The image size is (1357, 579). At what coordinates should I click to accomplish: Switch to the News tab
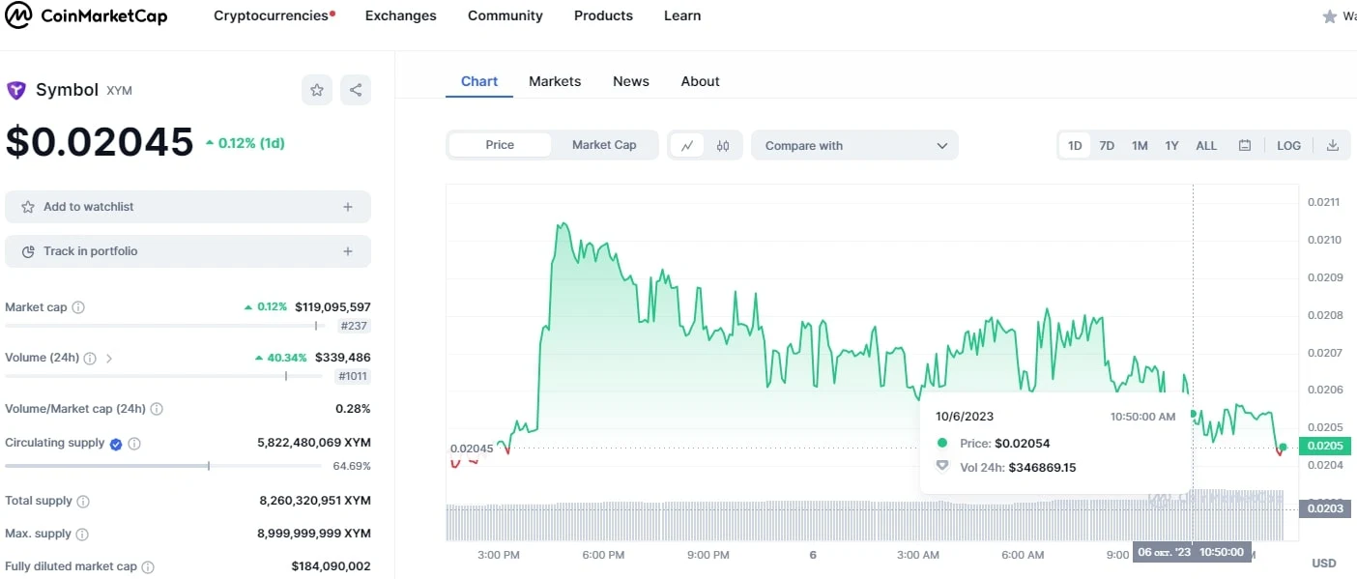[631, 81]
